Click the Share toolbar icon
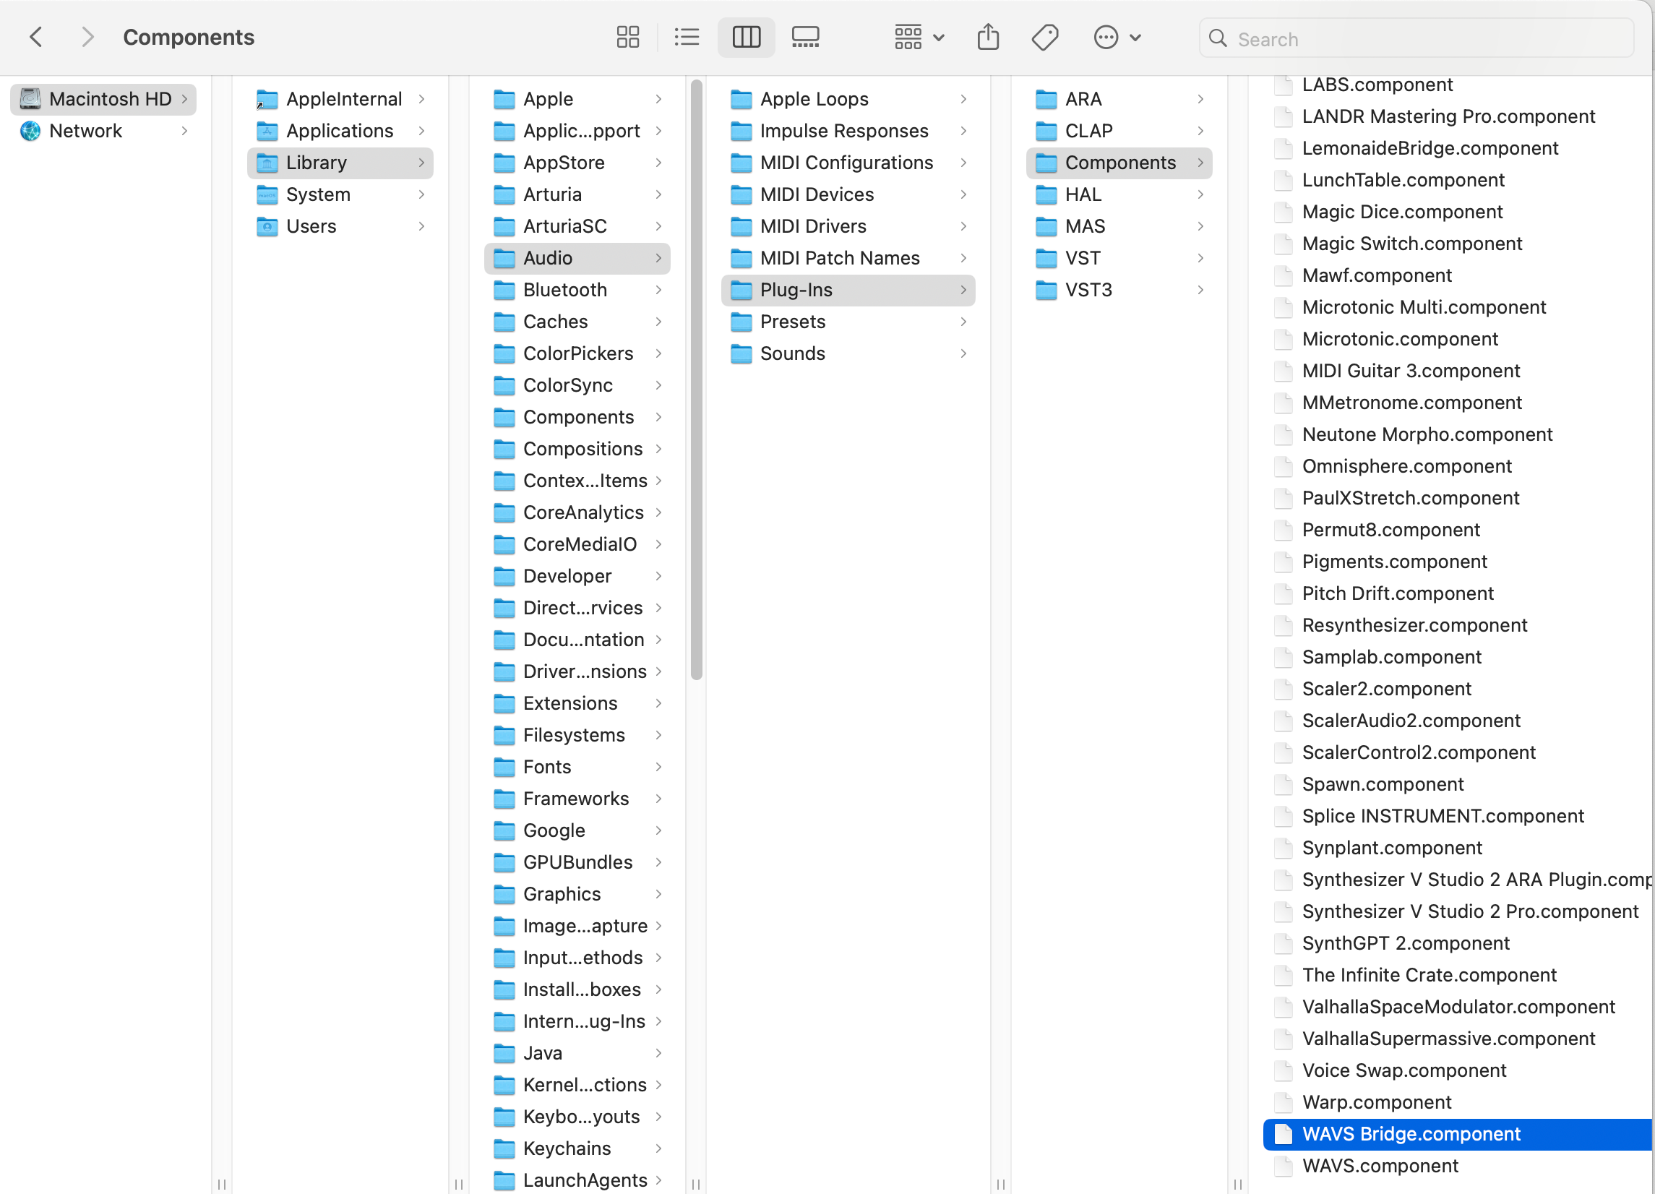 tap(988, 37)
